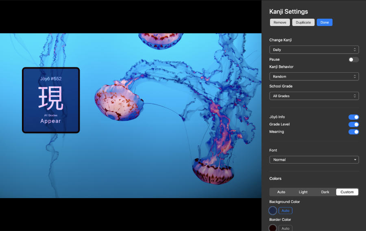Toggle the Meaning switch
Screen dimensions: 366x231
click(353, 132)
